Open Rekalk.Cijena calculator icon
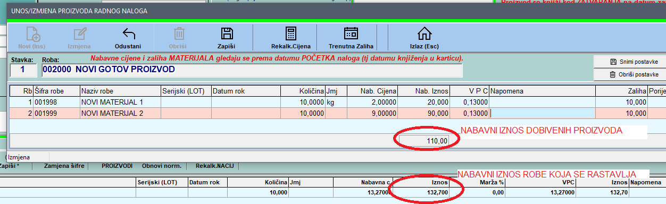This screenshot has width=666, height=204. coord(290,34)
